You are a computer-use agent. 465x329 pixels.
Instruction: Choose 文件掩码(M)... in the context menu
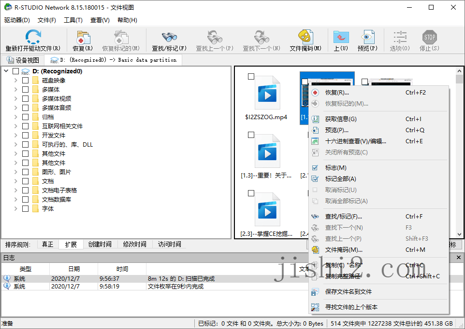[378, 250]
